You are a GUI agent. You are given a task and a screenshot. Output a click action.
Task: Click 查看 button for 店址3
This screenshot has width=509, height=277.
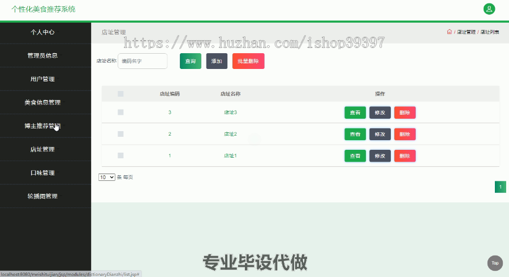click(x=355, y=112)
